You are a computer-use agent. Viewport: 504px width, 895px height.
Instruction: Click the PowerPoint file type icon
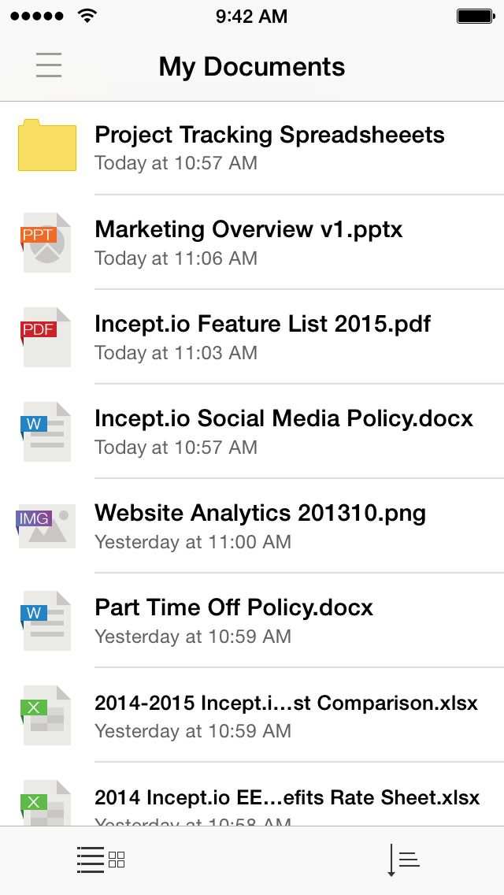pyautogui.click(x=45, y=242)
